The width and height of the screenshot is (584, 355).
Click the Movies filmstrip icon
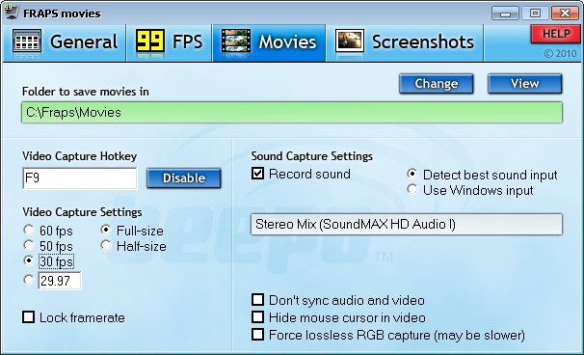tap(236, 41)
